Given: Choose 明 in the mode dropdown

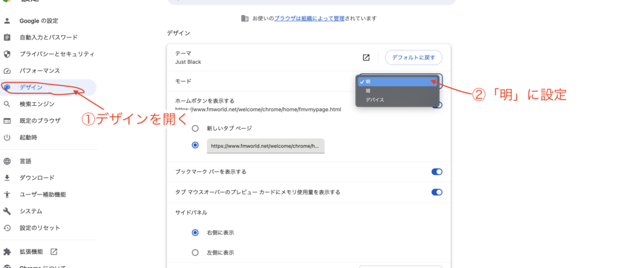Looking at the screenshot, I should pyautogui.click(x=397, y=82).
